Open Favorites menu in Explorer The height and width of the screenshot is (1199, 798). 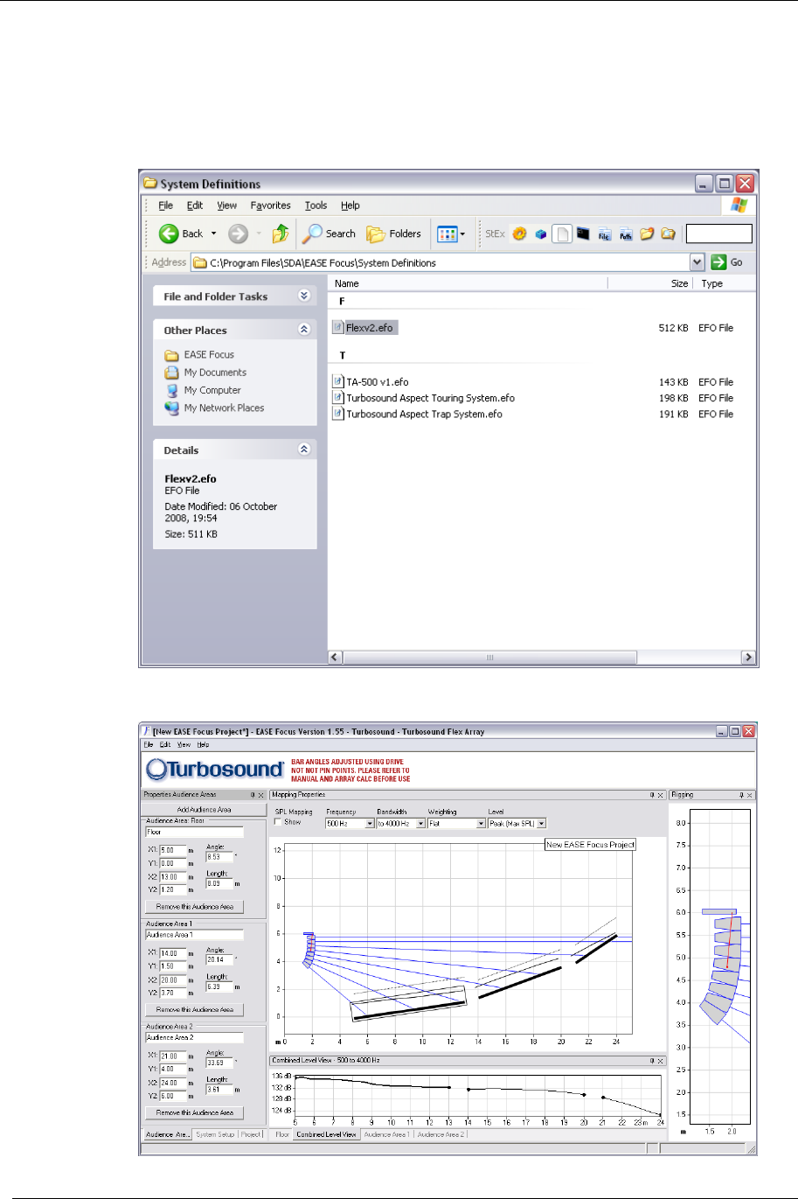(x=271, y=206)
